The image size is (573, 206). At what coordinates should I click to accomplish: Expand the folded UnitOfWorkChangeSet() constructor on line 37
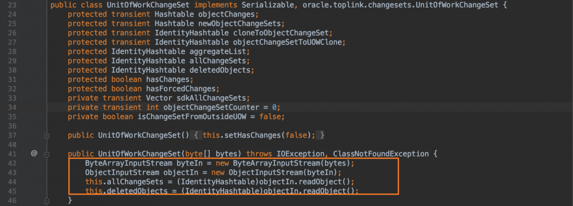(47, 136)
